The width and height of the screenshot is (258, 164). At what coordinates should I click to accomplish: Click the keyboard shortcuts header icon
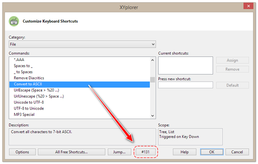coord(14,21)
